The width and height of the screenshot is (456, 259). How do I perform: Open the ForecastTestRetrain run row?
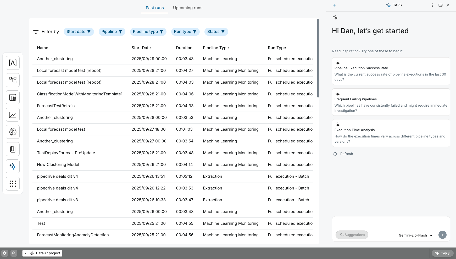coord(173,106)
